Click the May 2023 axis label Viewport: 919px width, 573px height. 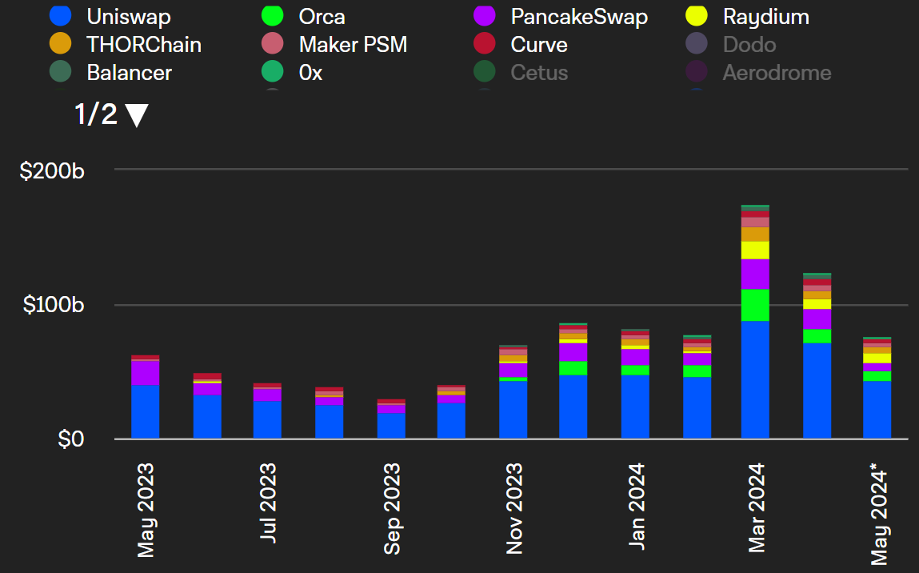(x=146, y=511)
